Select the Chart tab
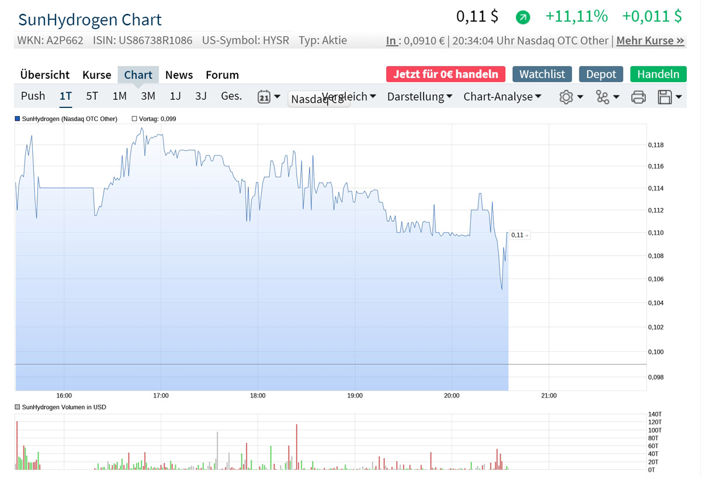The width and height of the screenshot is (701, 478). [138, 75]
